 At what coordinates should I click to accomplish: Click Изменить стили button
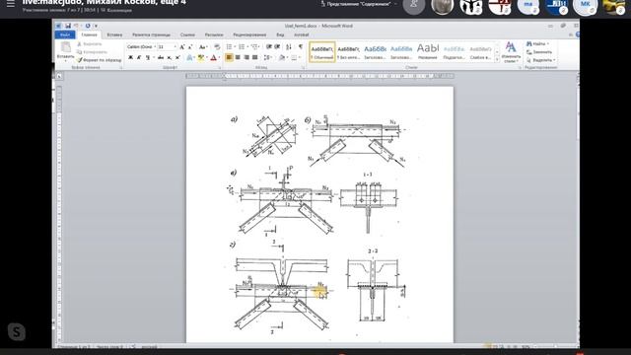(x=511, y=52)
